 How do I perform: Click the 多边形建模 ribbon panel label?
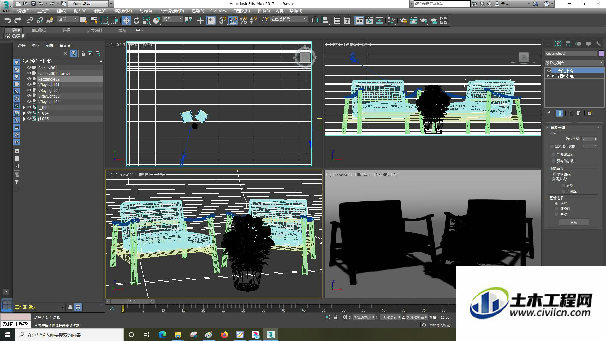(15, 36)
